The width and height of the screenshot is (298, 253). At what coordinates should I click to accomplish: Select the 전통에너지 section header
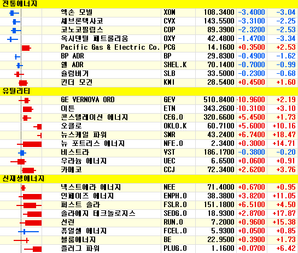pyautogui.click(x=20, y=4)
